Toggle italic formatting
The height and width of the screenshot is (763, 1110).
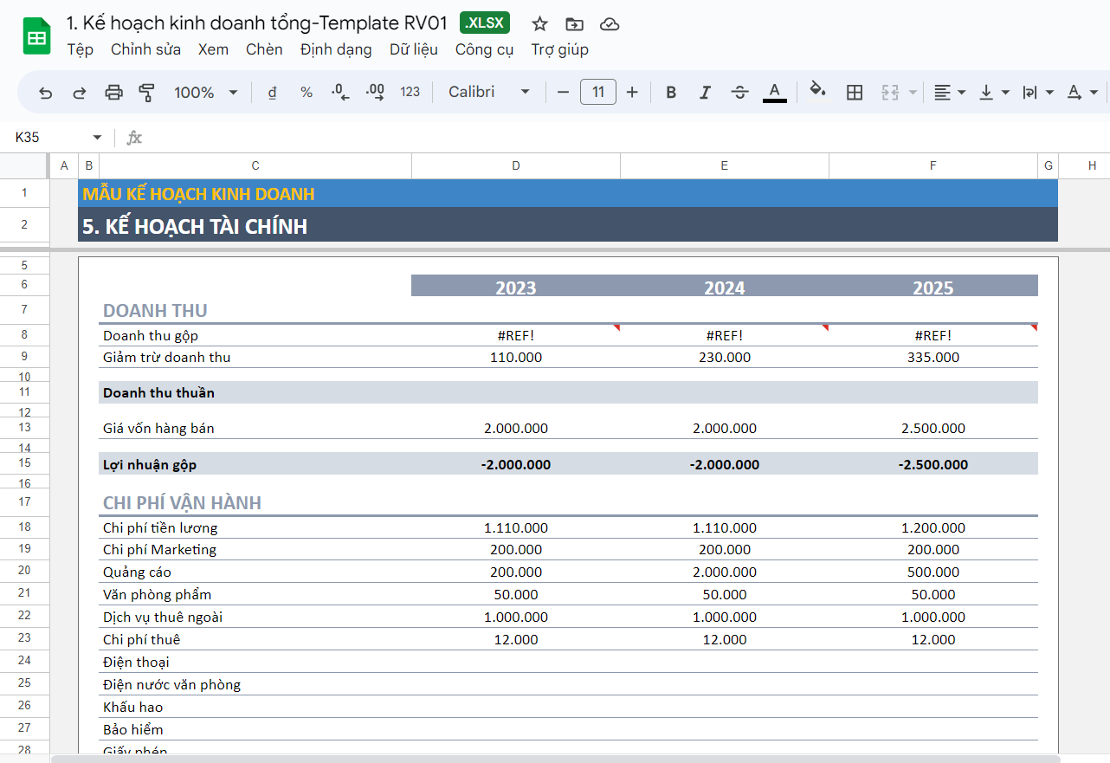[705, 92]
